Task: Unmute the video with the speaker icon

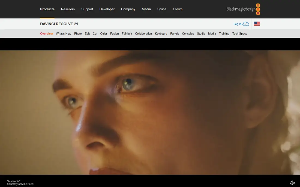Action: coord(292,183)
